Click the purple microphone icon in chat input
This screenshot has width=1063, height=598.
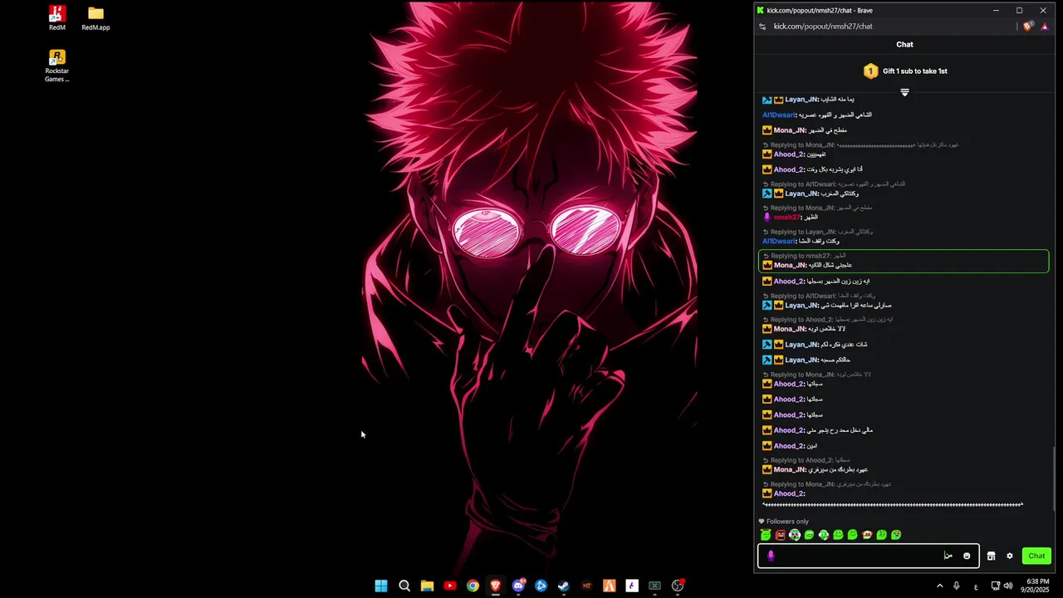point(771,556)
